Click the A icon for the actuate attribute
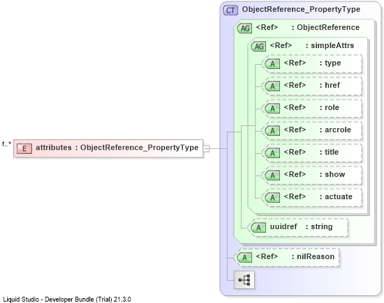Screen dimensions: 384x303 (x=272, y=197)
